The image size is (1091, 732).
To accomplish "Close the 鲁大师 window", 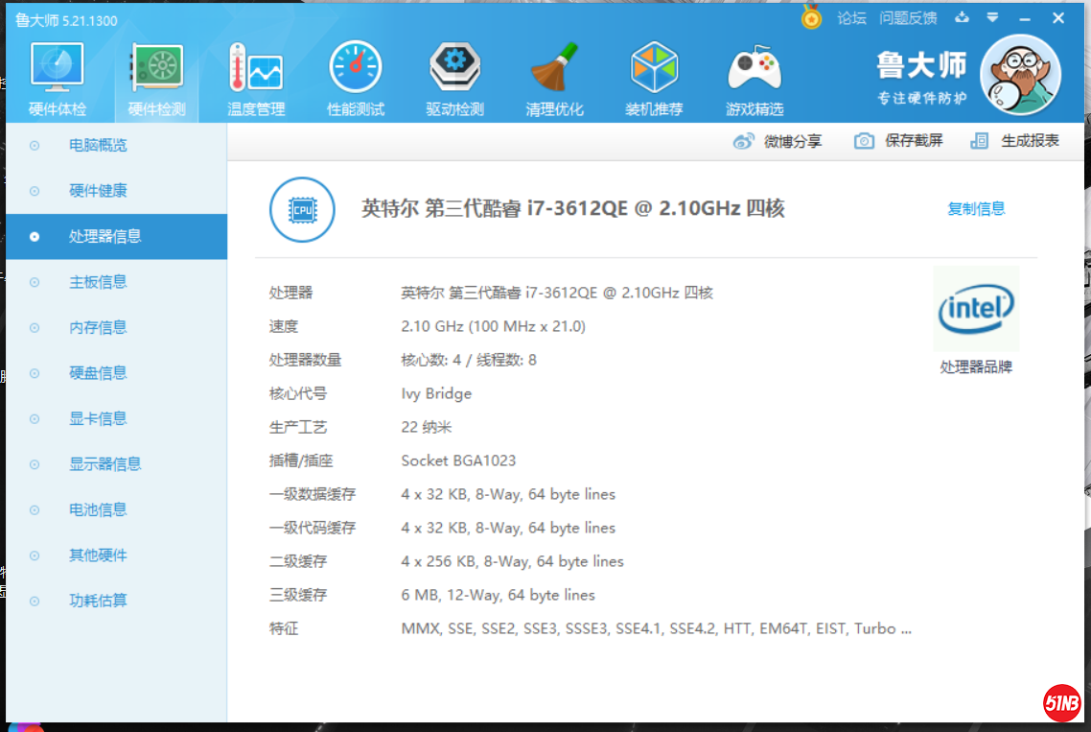I will pos(1058,18).
